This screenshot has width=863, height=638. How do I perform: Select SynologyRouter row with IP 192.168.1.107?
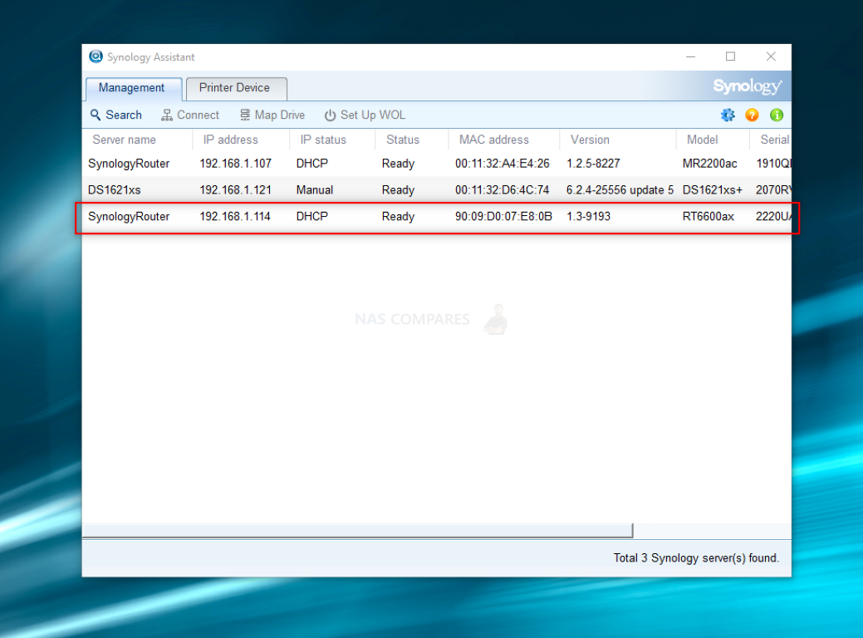tap(436, 164)
